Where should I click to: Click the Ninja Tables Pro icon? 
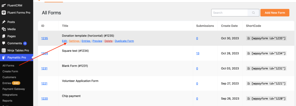[3, 51]
